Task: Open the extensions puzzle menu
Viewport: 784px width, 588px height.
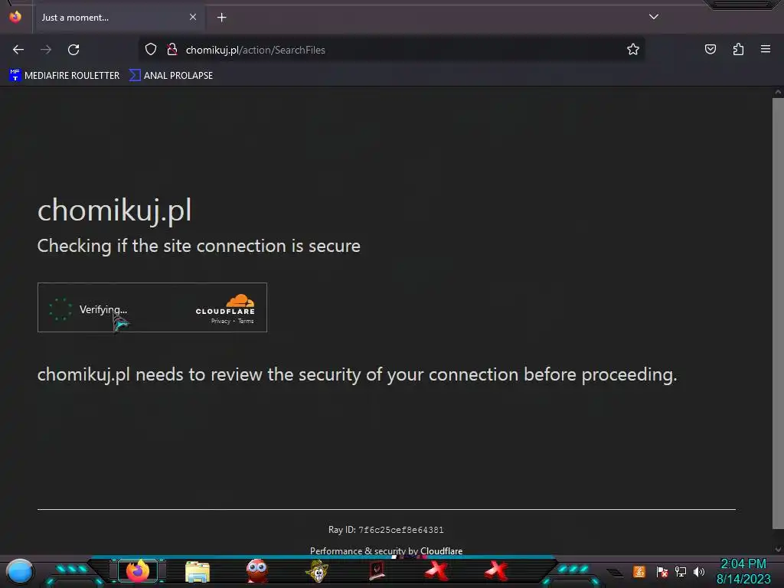Action: tap(738, 50)
